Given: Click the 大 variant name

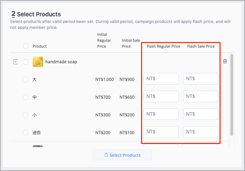Looking at the screenshot, I should tap(34, 79).
